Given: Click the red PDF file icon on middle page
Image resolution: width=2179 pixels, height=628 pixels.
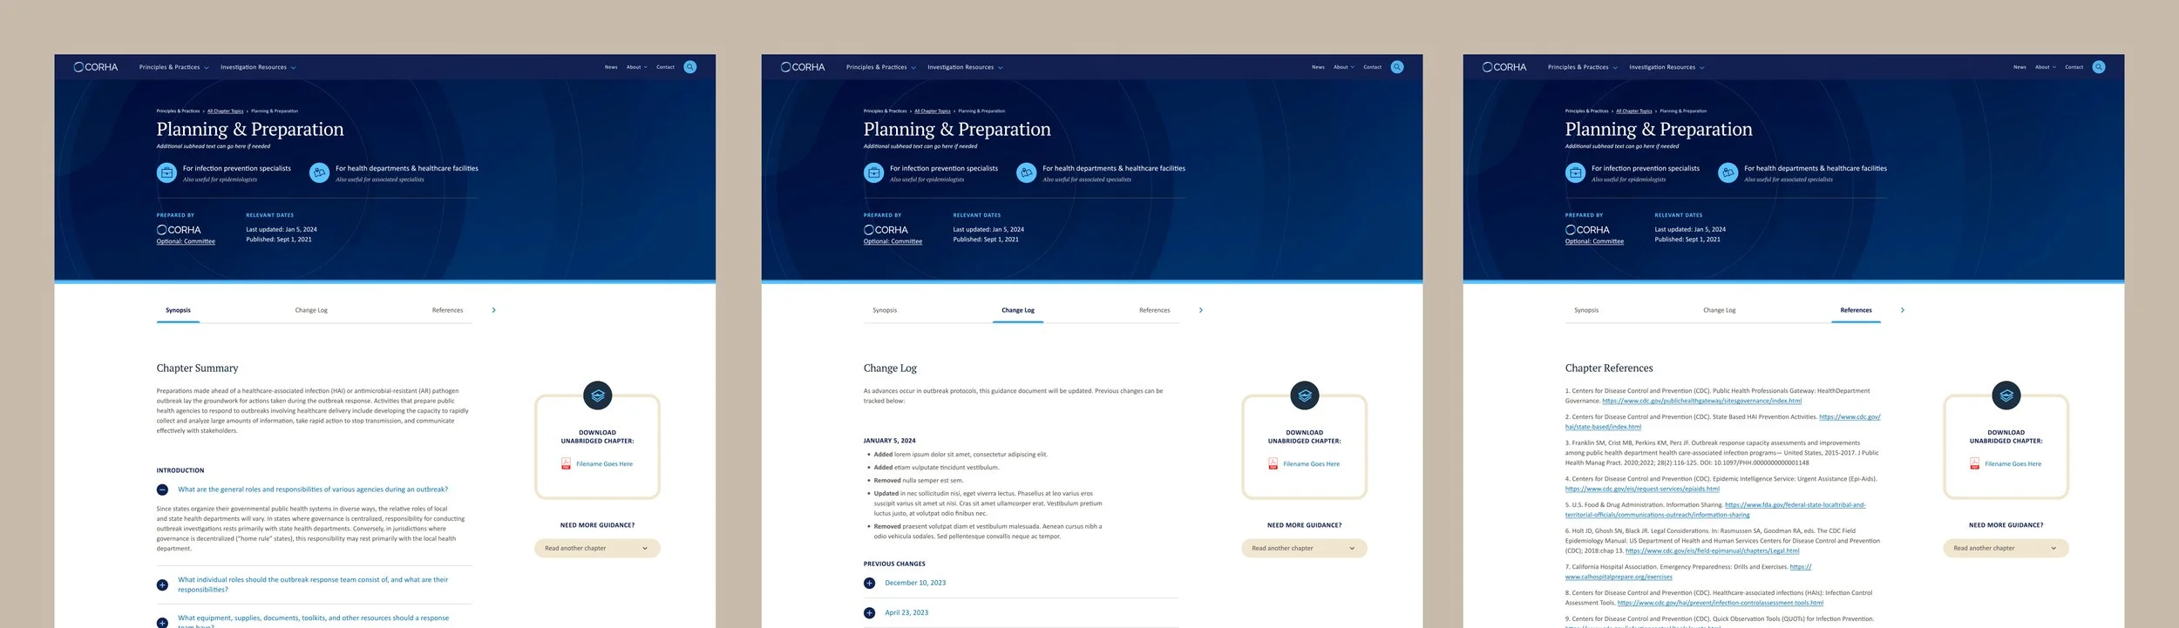Looking at the screenshot, I should pos(1273,464).
